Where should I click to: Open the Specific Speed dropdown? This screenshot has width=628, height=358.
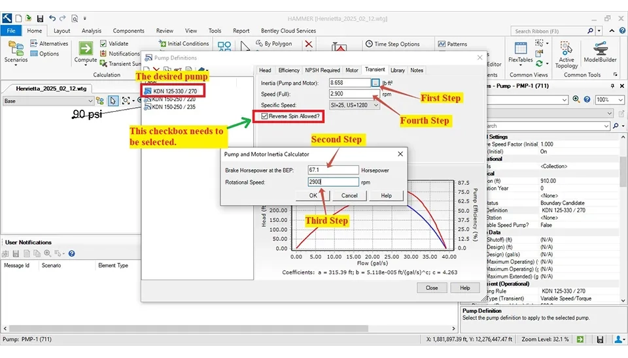pos(375,105)
